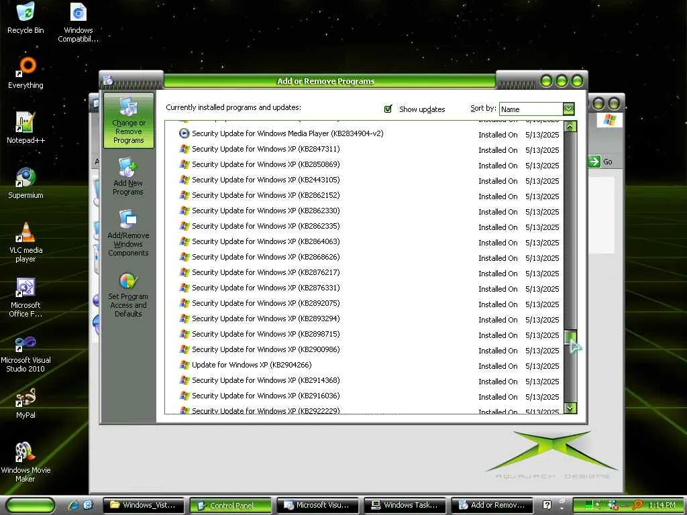Launch Everything search from the desktop
This screenshot has height=515, width=687.
pos(25,72)
